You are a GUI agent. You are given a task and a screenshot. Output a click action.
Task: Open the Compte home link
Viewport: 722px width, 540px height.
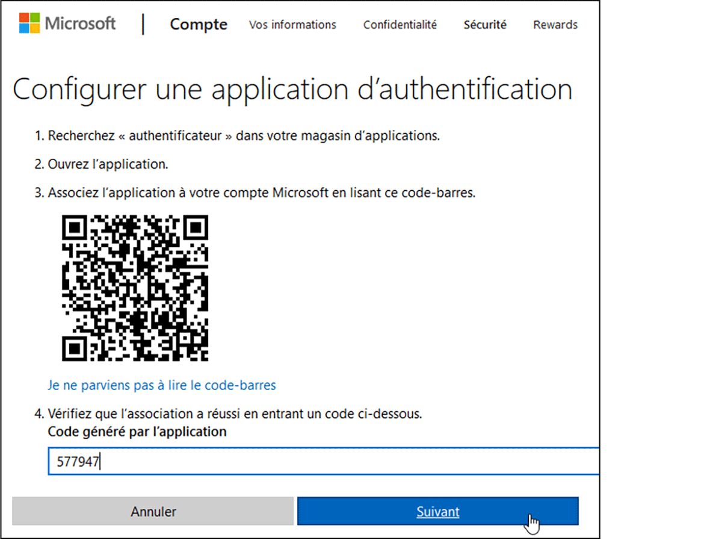pos(199,25)
